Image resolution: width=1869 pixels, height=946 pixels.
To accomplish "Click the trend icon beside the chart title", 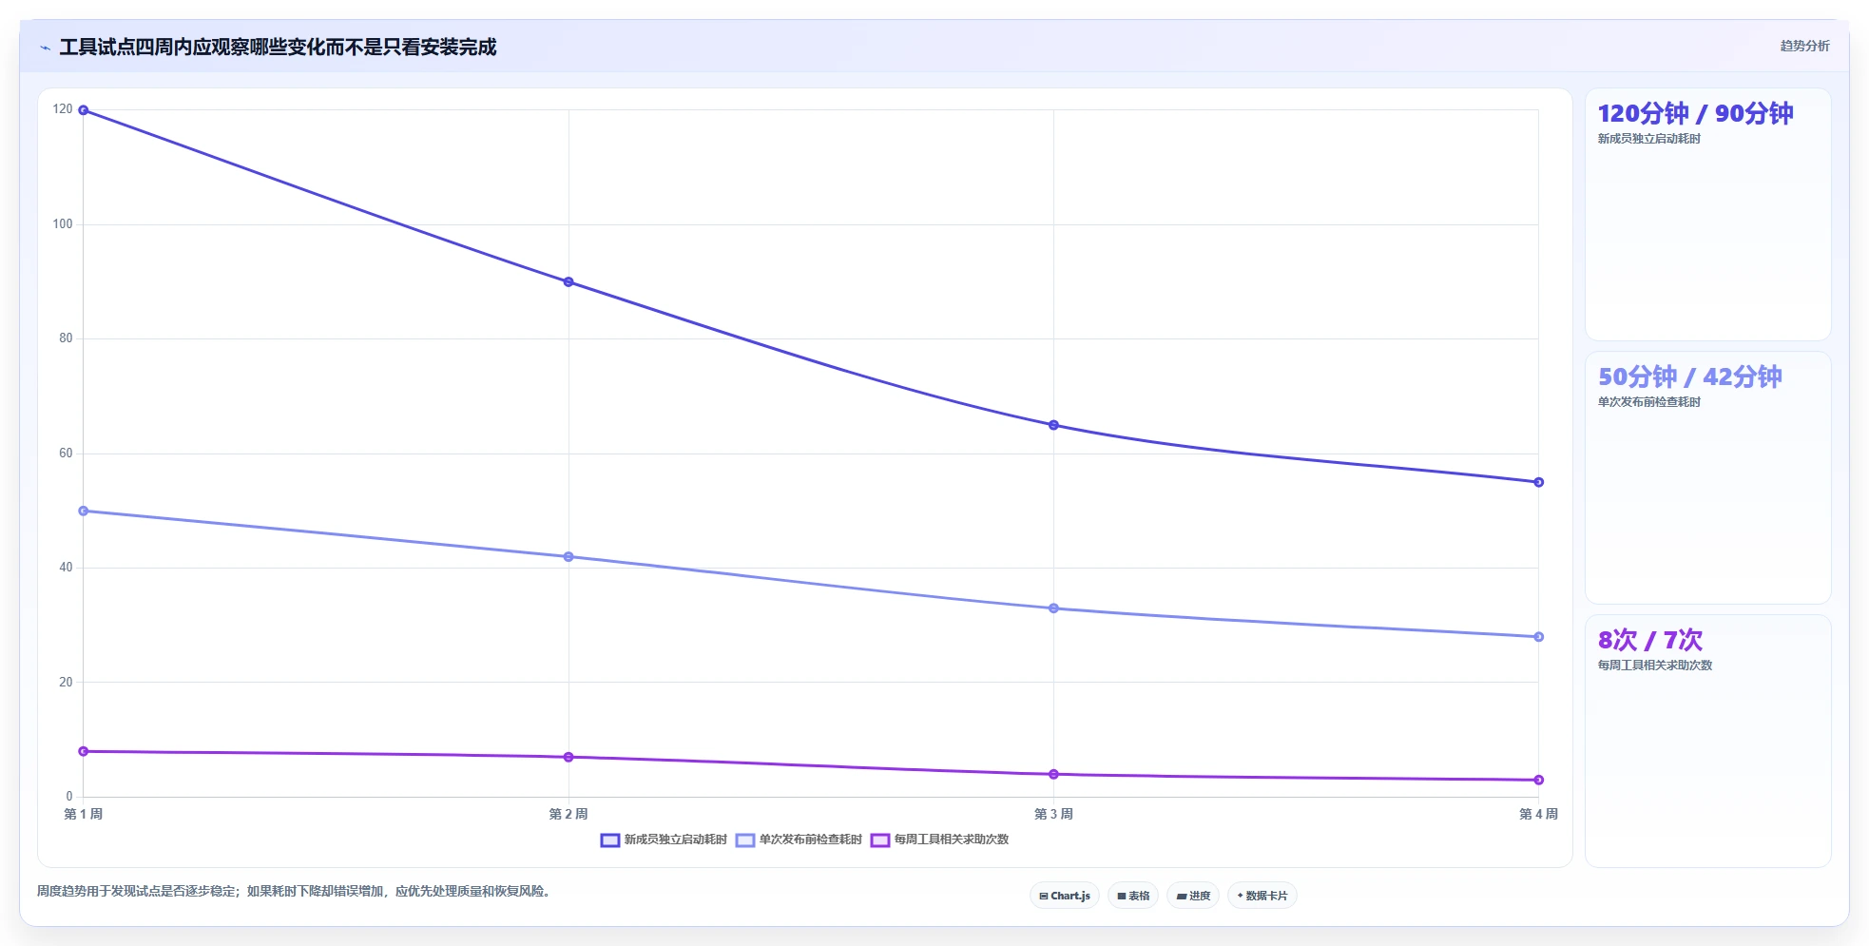I will pyautogui.click(x=45, y=48).
